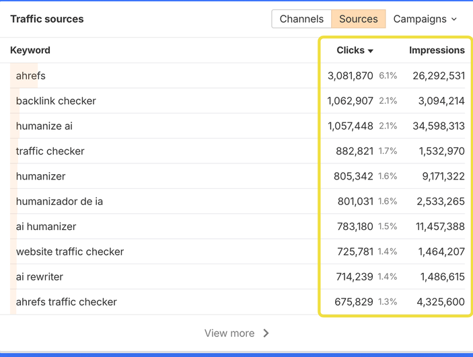Click the 34,598,313 impressions value
This screenshot has height=357, width=473.
click(x=439, y=126)
